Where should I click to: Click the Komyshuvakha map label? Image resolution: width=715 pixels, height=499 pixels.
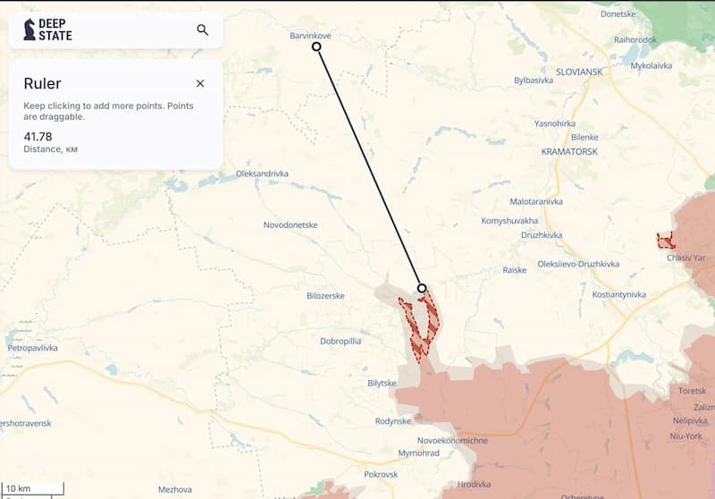509,221
